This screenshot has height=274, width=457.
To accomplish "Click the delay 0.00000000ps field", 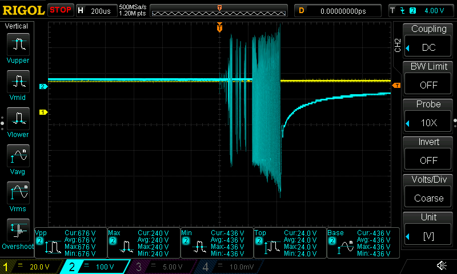I will click(x=338, y=11).
